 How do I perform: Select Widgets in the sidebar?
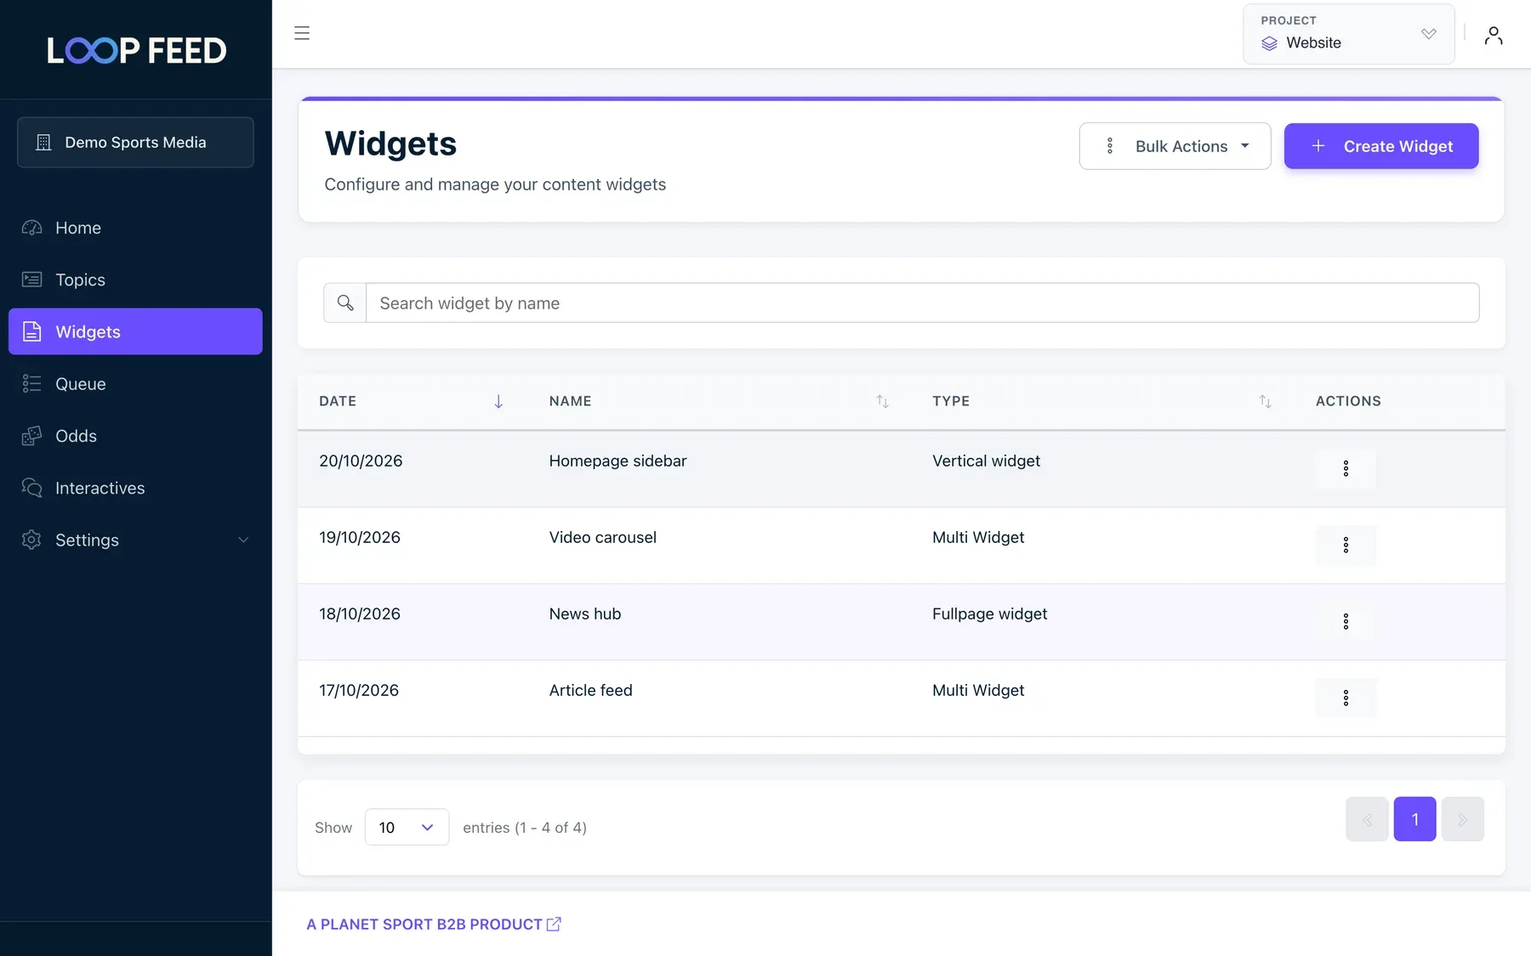pyautogui.click(x=136, y=331)
